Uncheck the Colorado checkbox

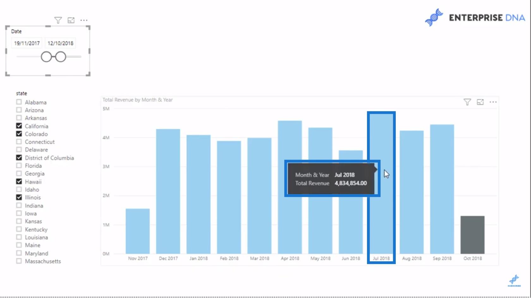(19, 134)
